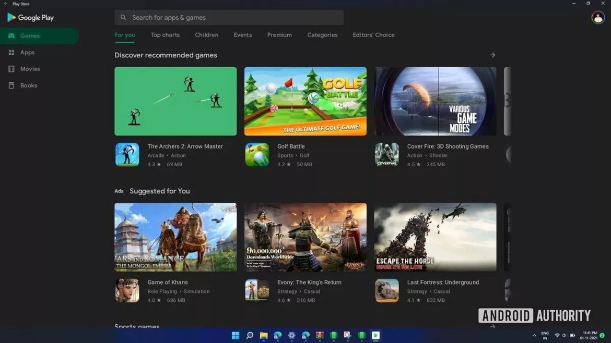
Task: Open the taskbar clock and date
Action: (589, 335)
